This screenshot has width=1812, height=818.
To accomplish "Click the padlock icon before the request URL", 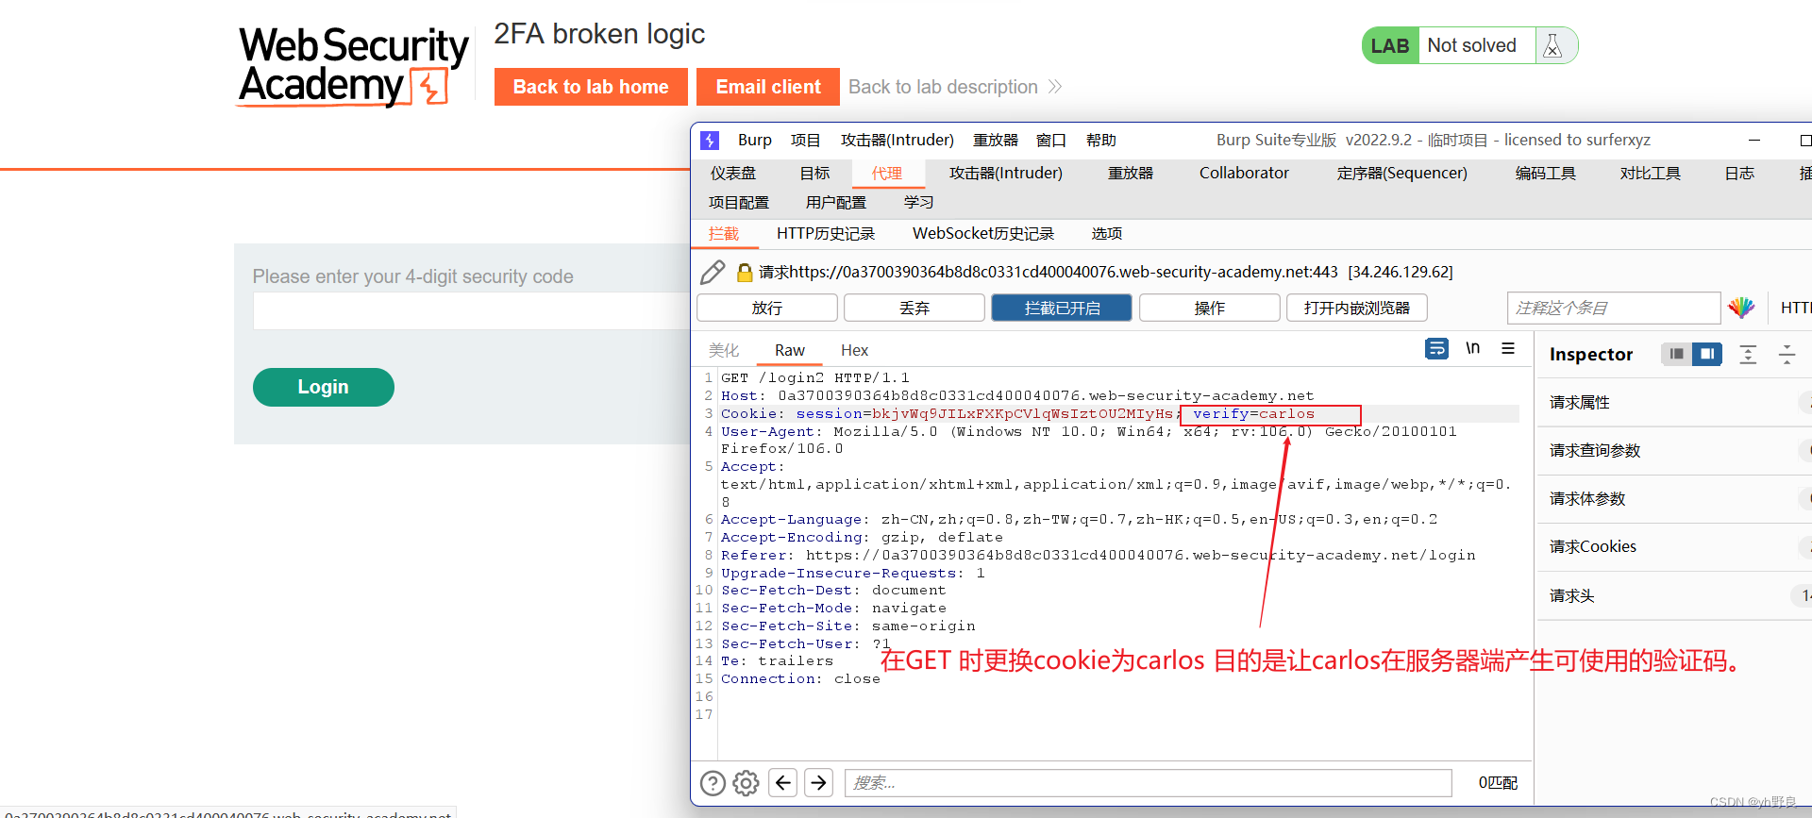I will (745, 273).
